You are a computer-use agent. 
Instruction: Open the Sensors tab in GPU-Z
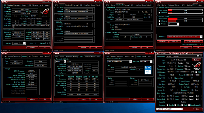coord(169,56)
